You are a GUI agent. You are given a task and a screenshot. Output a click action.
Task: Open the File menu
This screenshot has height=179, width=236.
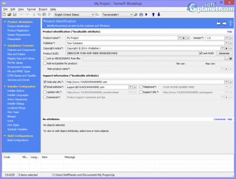[x=5, y=9]
